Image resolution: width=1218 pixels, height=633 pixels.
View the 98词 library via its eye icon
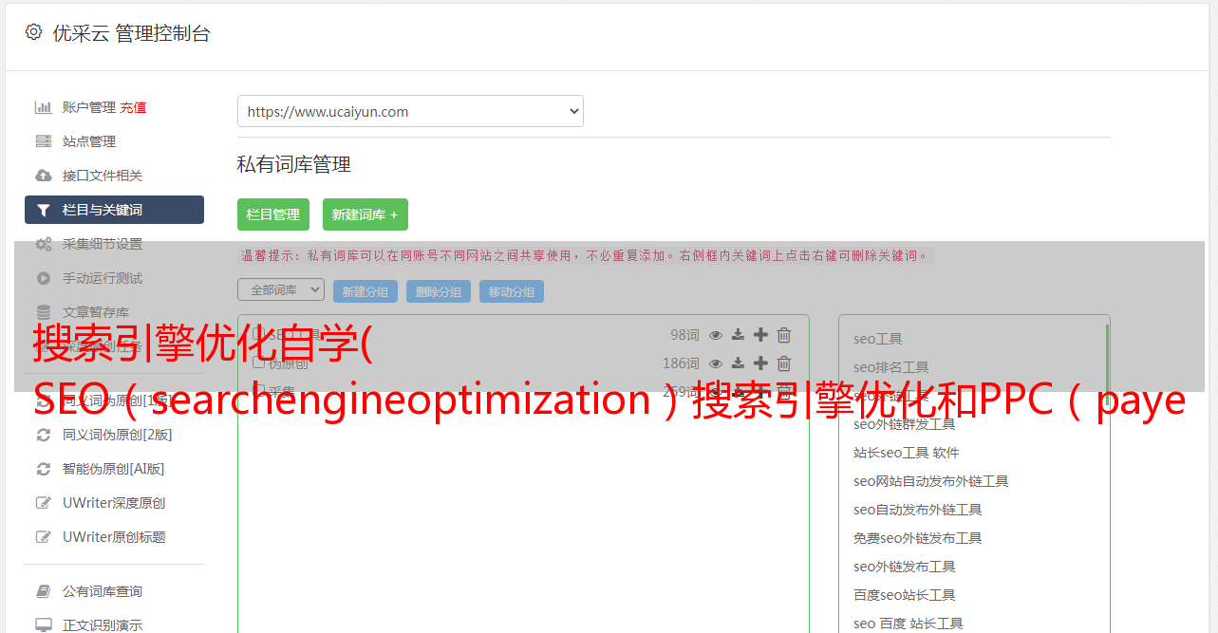pyautogui.click(x=716, y=335)
